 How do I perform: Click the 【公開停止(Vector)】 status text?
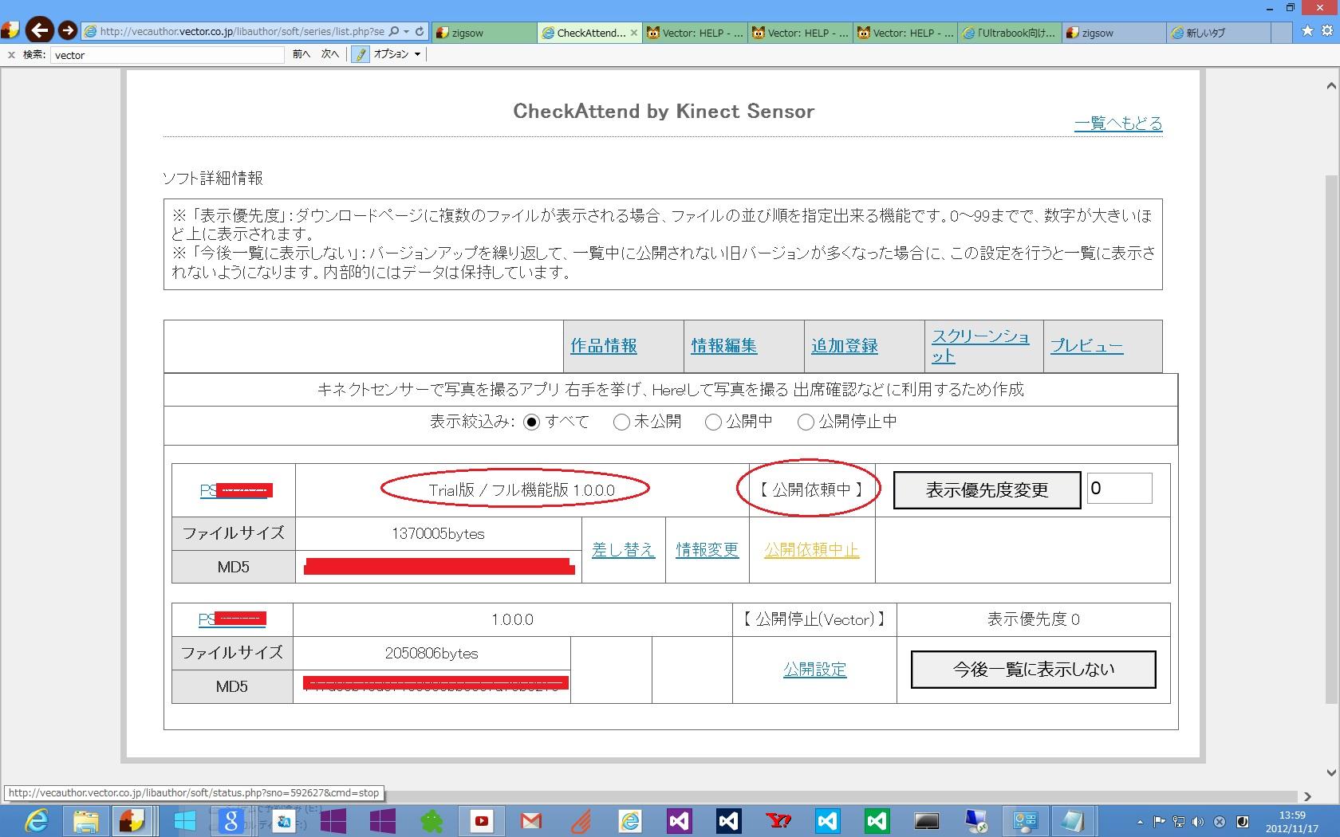tap(814, 619)
